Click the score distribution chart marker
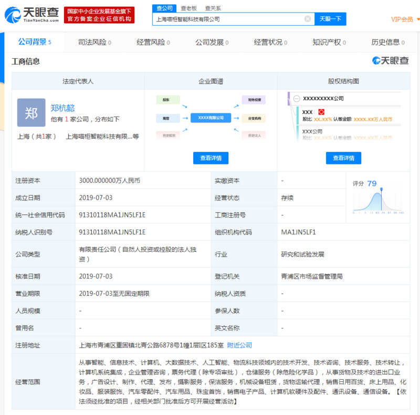The width and height of the screenshot is (420, 415). point(381,189)
